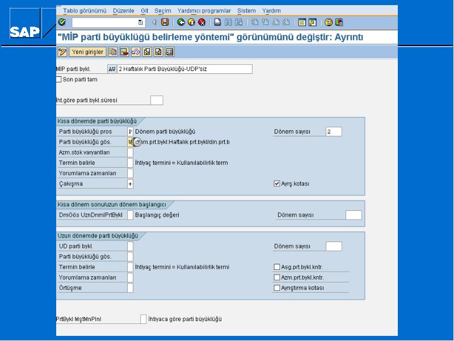Image resolution: width=454 pixels, height=341 pixels.
Task: Open the 'Yardım' menu
Action: 271,11
